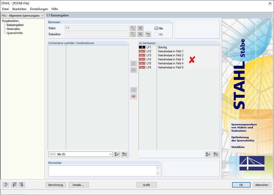
Task: Invert selection with the icon beside Alle (0)
Action: coord(124,154)
